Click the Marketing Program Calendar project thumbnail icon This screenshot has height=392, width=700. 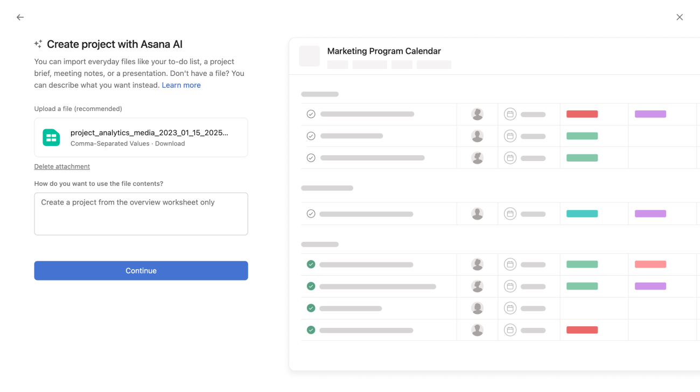click(310, 56)
